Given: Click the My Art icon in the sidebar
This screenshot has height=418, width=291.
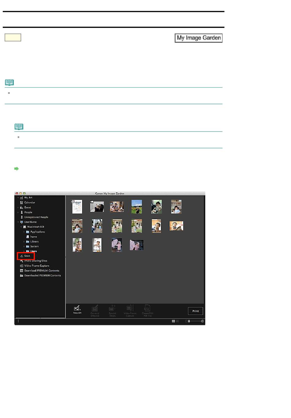Looking at the screenshot, I should coord(21,198).
